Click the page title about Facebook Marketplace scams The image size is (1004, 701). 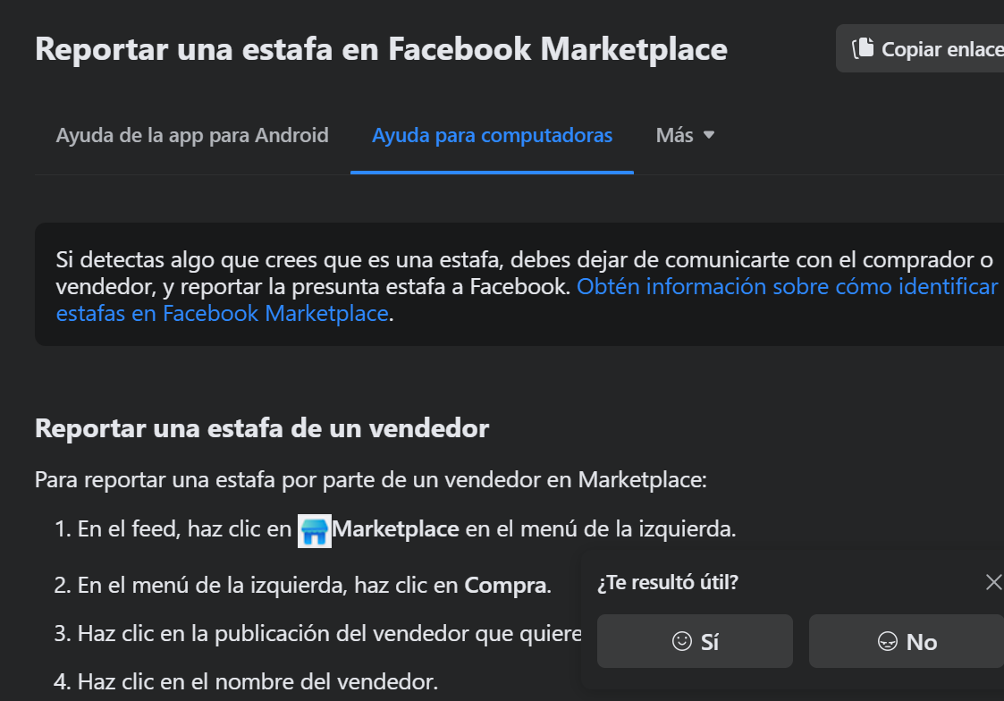380,48
